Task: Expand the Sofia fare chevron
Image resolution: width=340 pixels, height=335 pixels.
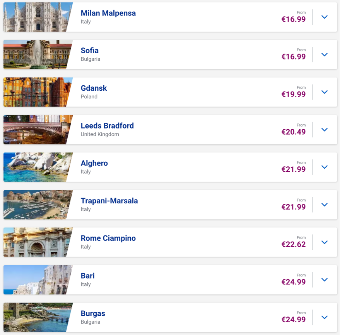Action: [325, 54]
